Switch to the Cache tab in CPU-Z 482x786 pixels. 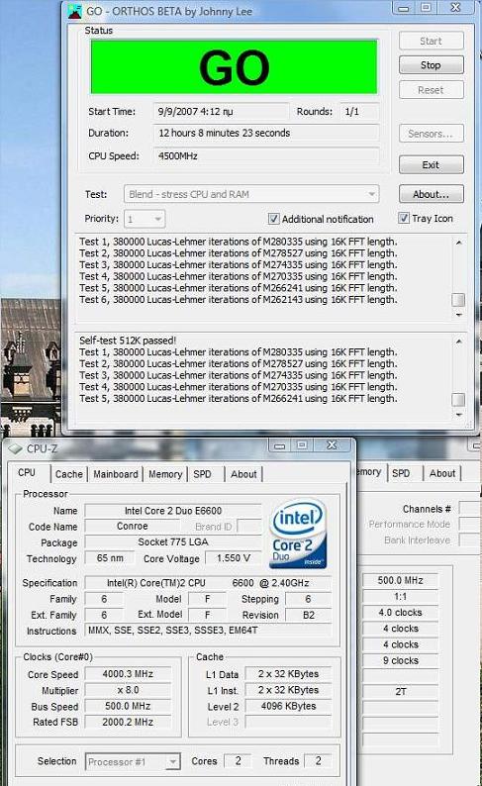tap(68, 474)
